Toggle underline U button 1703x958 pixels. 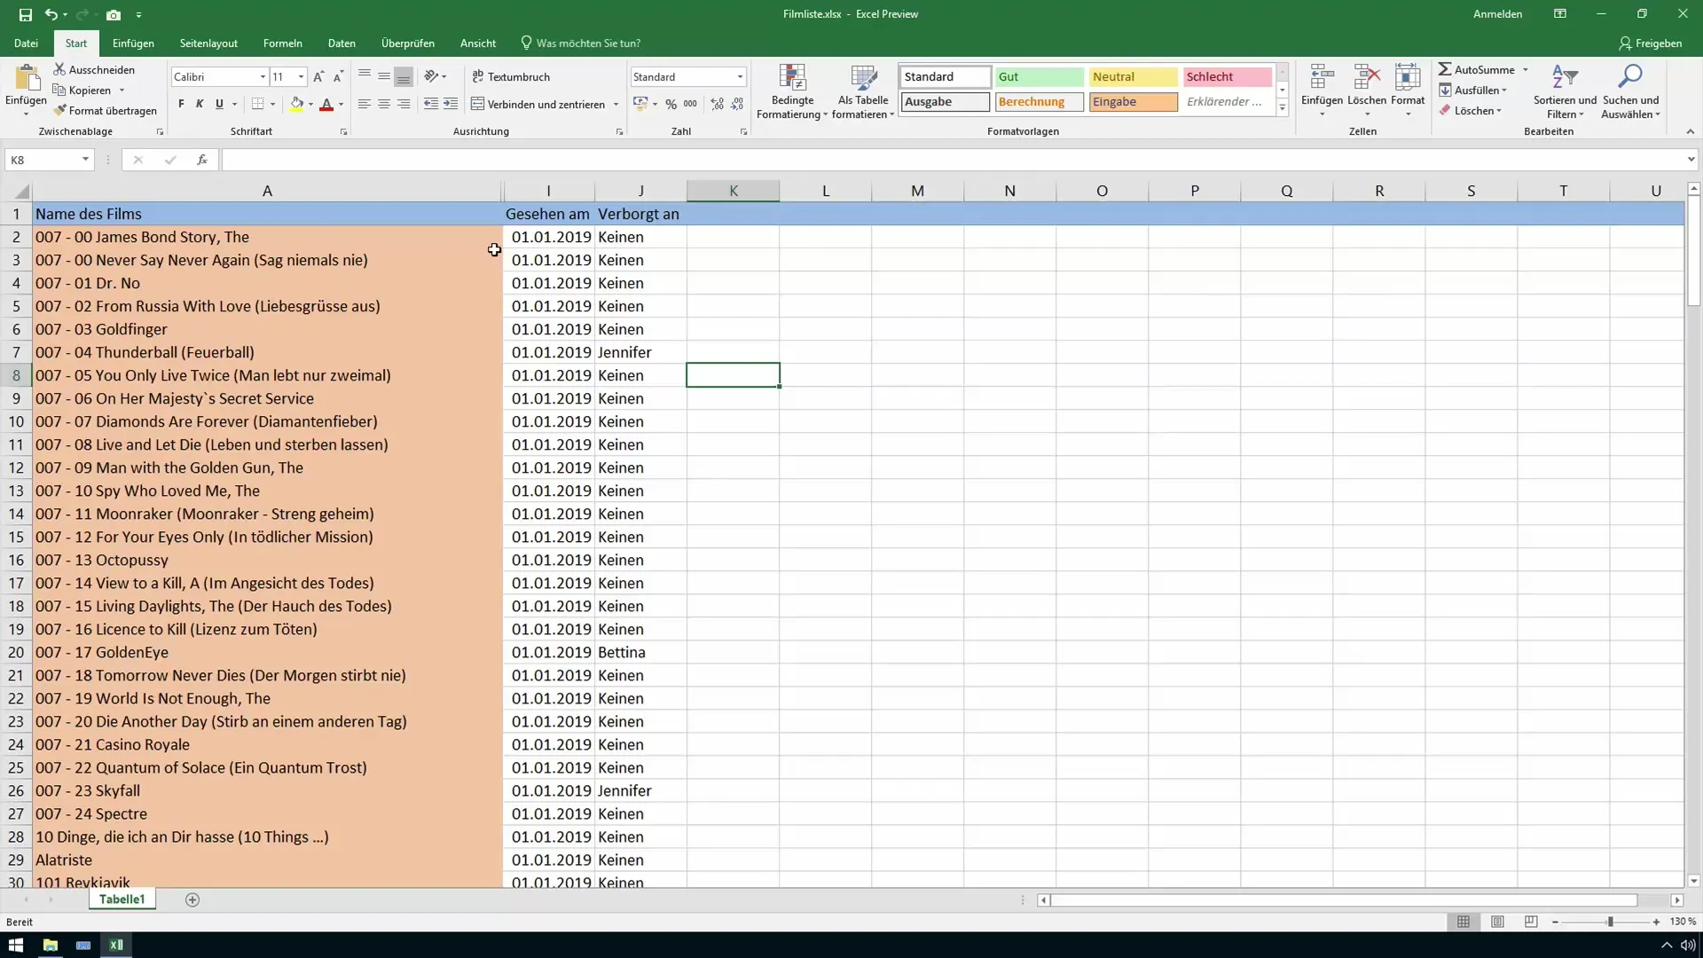pos(219,104)
